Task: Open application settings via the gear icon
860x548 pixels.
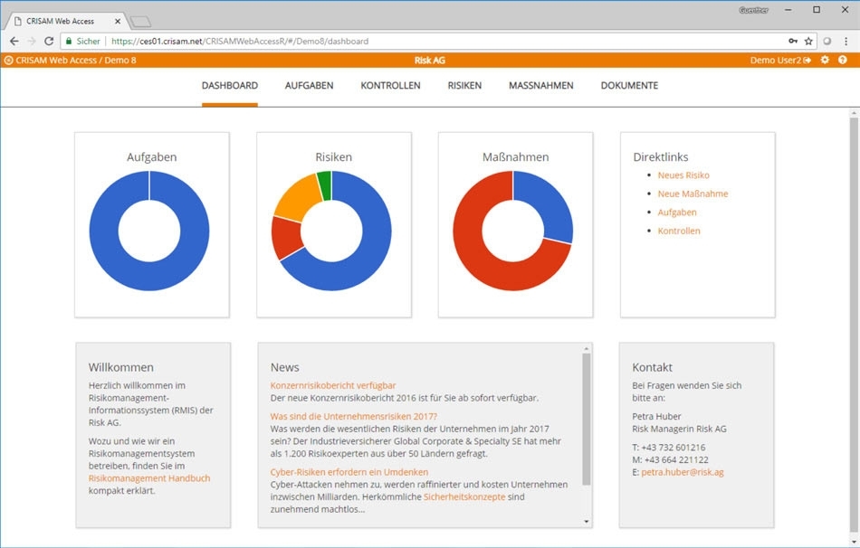Action: coord(825,60)
